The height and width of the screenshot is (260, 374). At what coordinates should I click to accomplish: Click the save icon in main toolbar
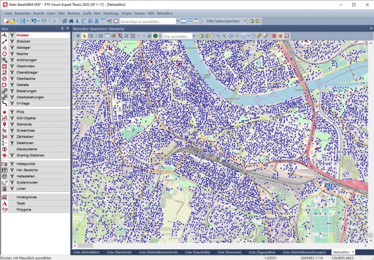click(x=23, y=21)
